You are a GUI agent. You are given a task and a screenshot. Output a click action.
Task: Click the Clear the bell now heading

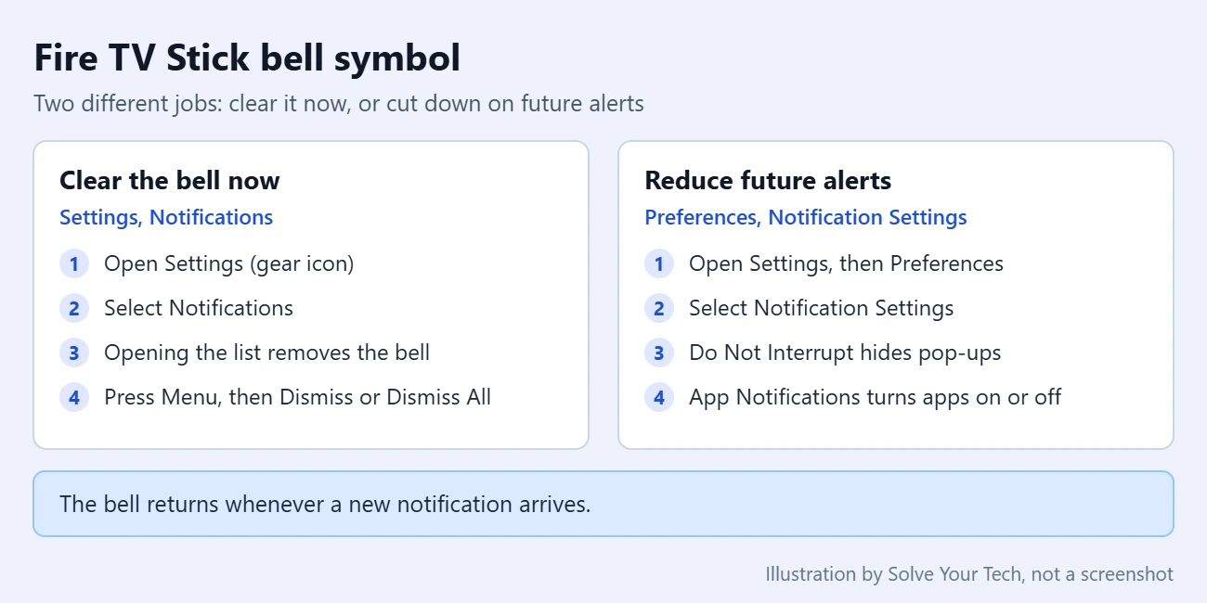tap(170, 180)
